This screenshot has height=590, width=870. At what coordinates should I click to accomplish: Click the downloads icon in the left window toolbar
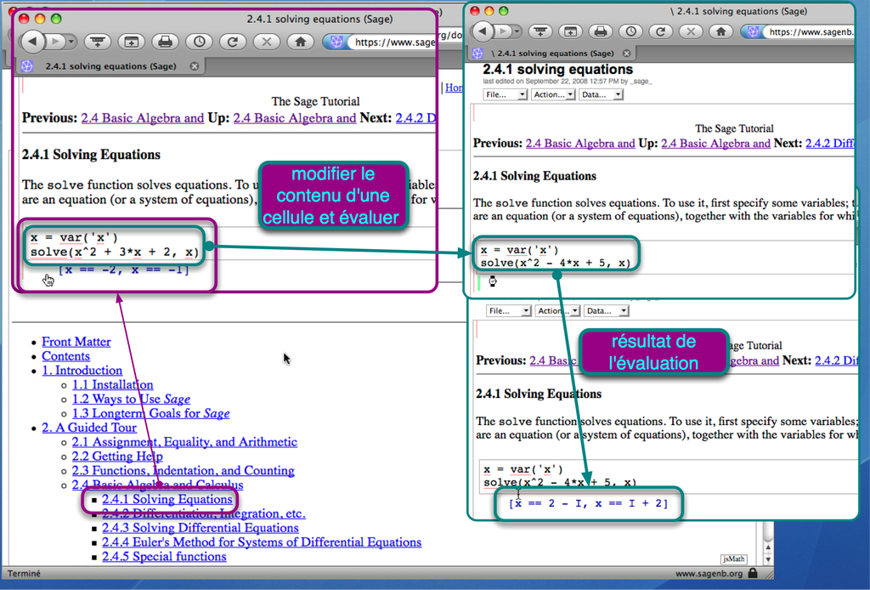pyautogui.click(x=98, y=42)
